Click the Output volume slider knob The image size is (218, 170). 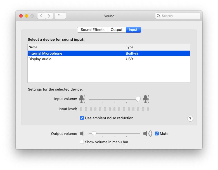point(94,134)
